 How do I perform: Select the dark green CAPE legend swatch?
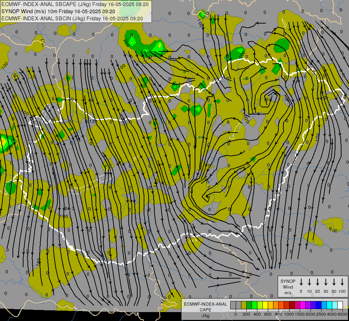(249, 305)
